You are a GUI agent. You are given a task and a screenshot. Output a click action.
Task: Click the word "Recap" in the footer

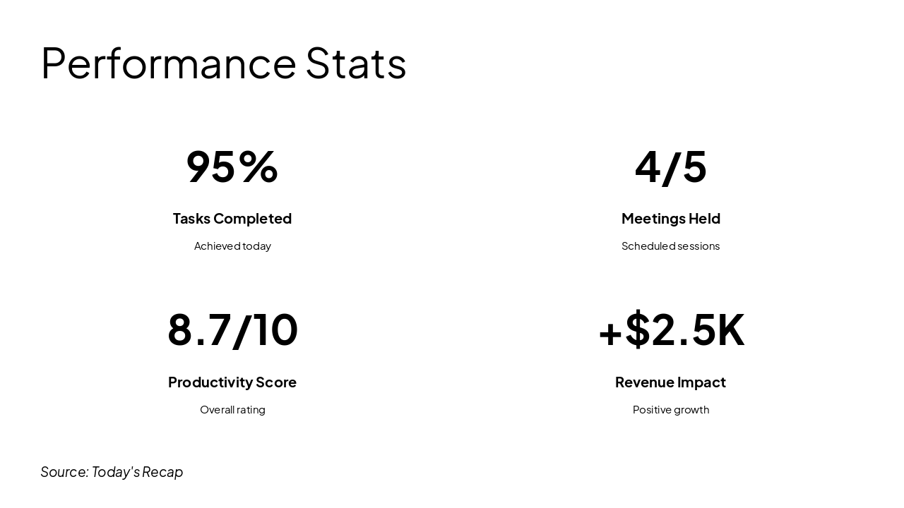click(162, 472)
